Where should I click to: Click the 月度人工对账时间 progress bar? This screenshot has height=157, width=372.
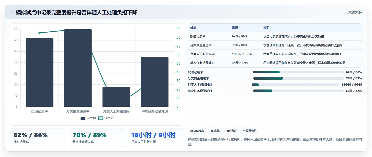(296, 85)
